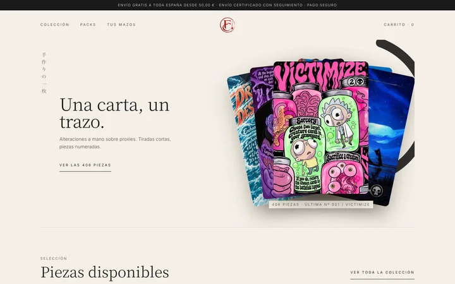This screenshot has height=284, width=455.
Task: Select the ocean-wave card on far left
Action: [240, 139]
